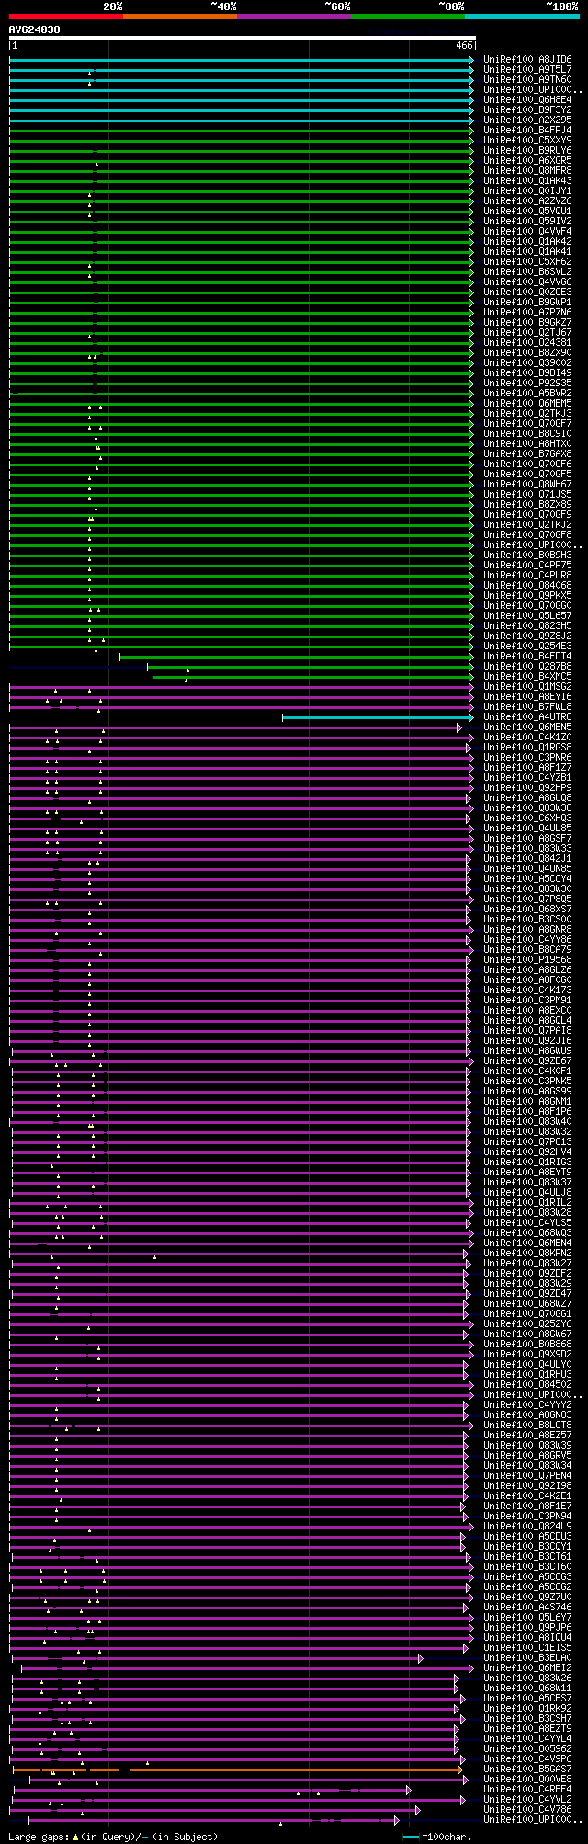Click label UniRef100_B9RUY6
This screenshot has height=1844, width=588.
click(527, 150)
